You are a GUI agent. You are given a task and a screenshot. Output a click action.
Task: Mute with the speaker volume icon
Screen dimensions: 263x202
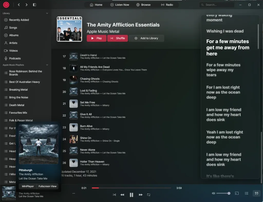point(213,193)
